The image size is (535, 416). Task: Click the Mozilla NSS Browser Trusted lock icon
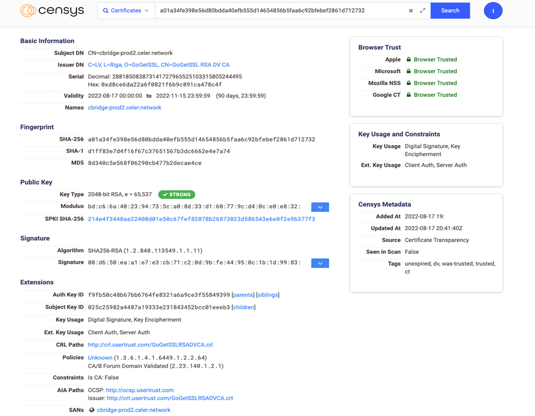point(408,83)
